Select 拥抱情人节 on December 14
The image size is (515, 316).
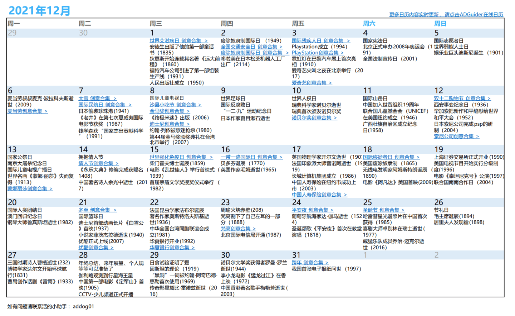tap(91, 157)
